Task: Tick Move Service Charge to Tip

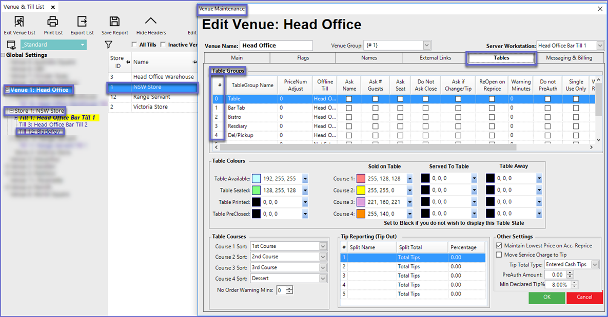Action: coord(499,255)
